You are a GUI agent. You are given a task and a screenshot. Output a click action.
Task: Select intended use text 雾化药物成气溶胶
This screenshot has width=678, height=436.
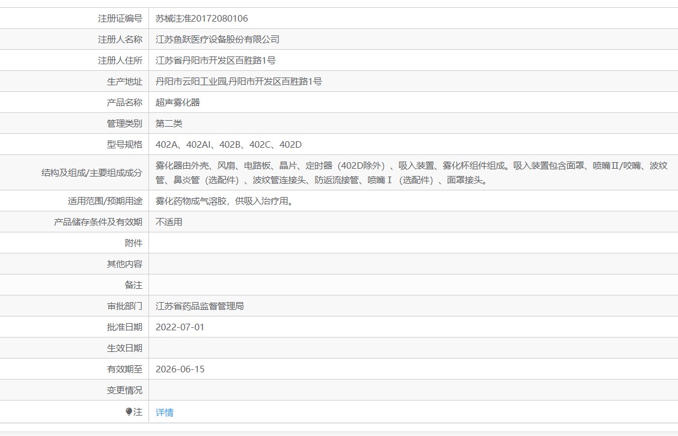(224, 201)
